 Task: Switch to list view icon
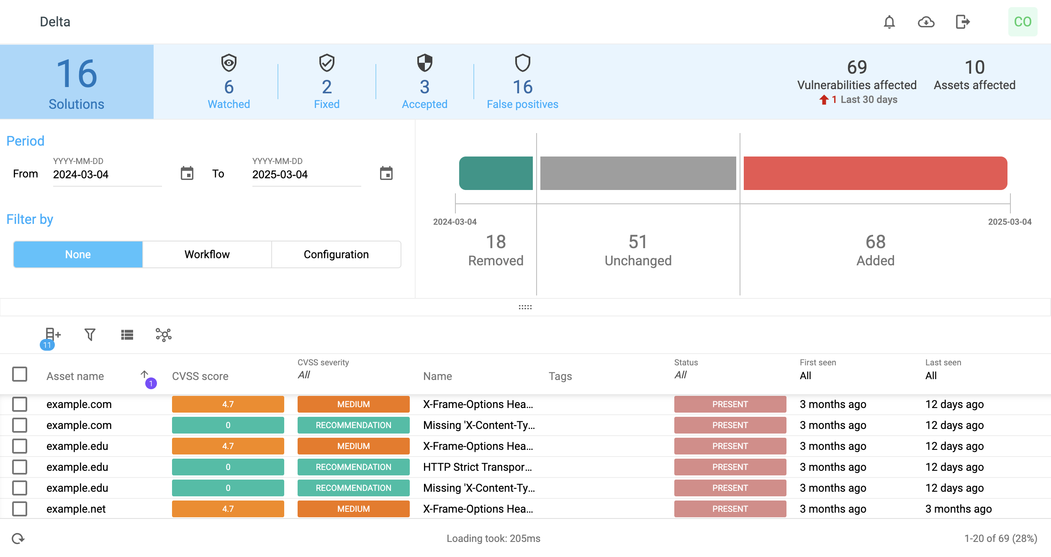tap(127, 334)
